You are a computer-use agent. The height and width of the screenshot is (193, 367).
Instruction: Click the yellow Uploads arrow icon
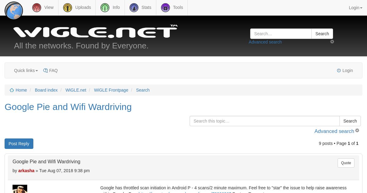(x=68, y=8)
